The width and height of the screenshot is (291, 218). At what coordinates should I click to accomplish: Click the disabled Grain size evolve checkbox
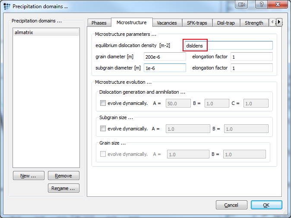point(103,154)
